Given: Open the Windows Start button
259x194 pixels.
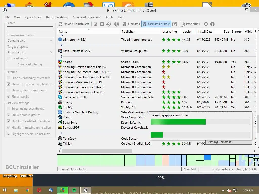Looking at the screenshot, I should click(5, 190).
